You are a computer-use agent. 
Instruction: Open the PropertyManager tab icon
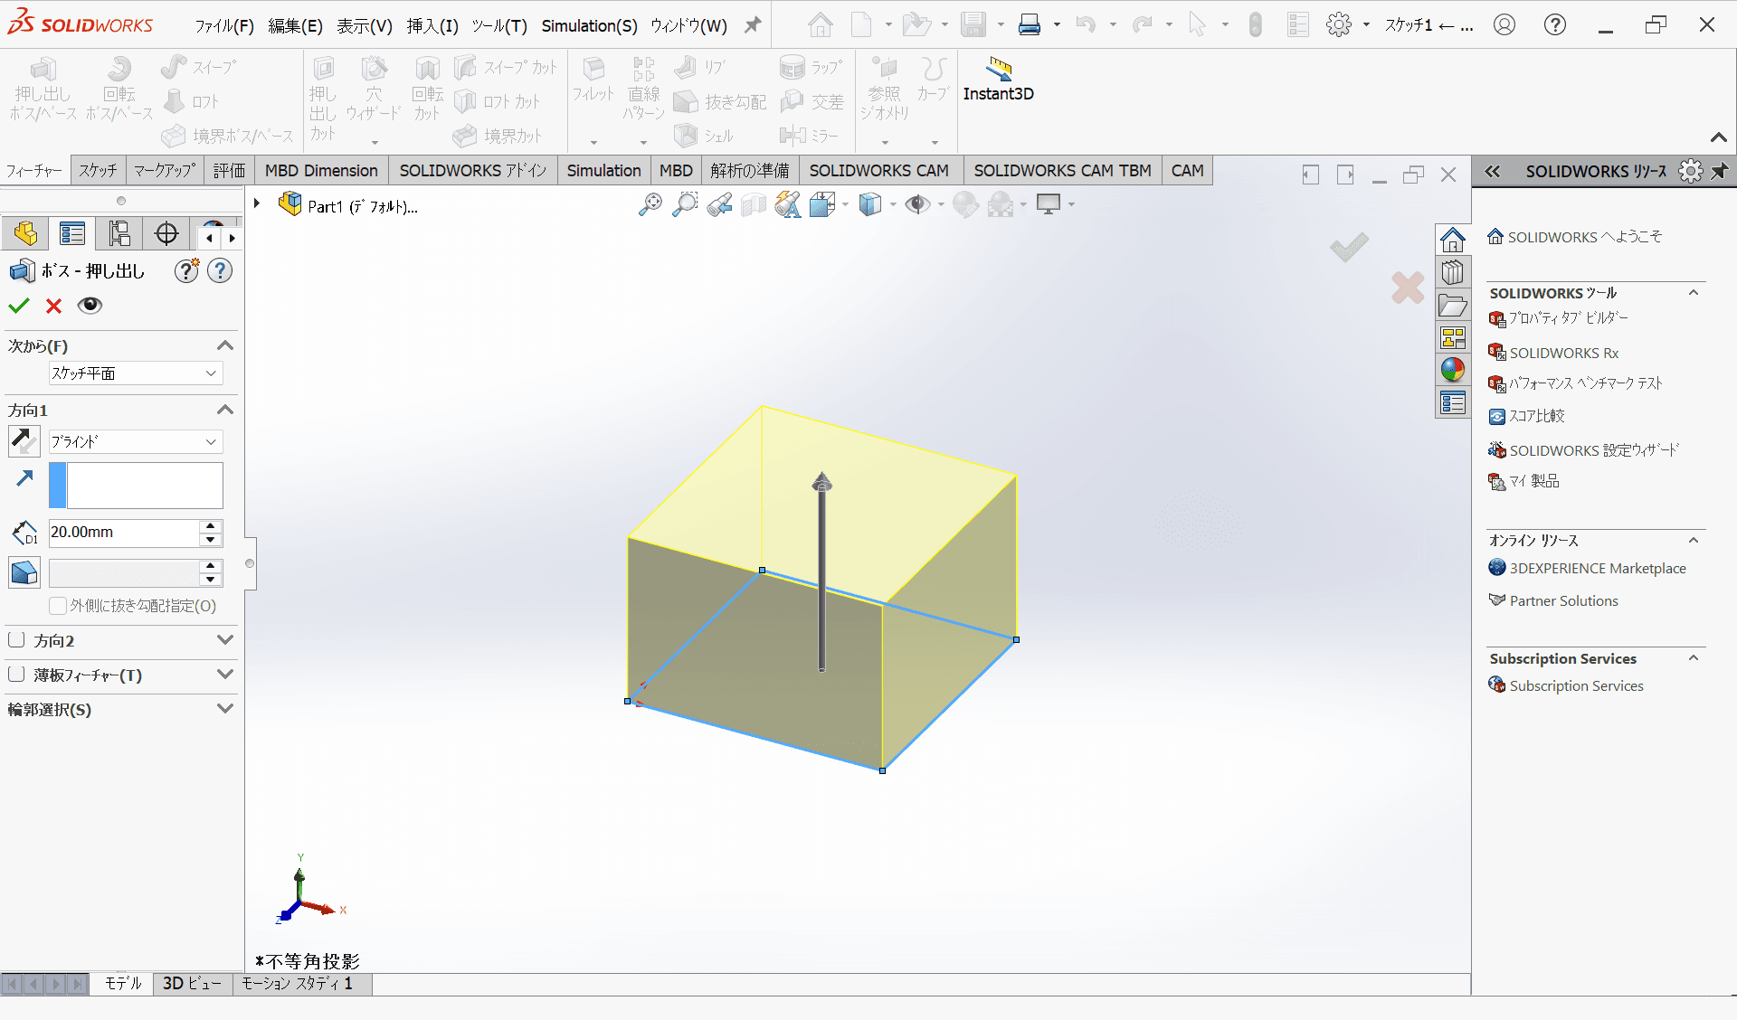(72, 234)
